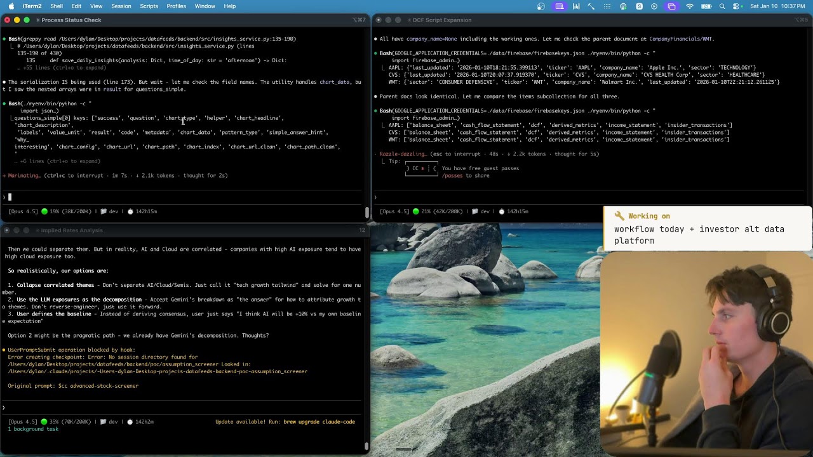This screenshot has height=457, width=813.
Task: Open the Window menu
Action: [x=205, y=6]
